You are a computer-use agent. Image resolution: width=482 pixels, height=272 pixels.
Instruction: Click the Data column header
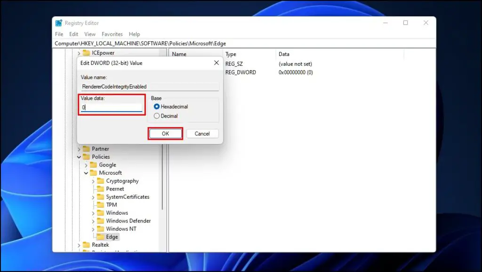[x=284, y=54]
